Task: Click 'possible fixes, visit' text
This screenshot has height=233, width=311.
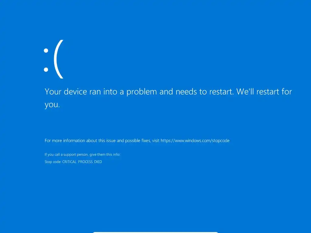Action: [142, 141]
